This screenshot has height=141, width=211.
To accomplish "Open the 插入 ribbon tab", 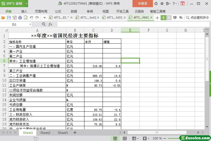I will pos(24,11).
